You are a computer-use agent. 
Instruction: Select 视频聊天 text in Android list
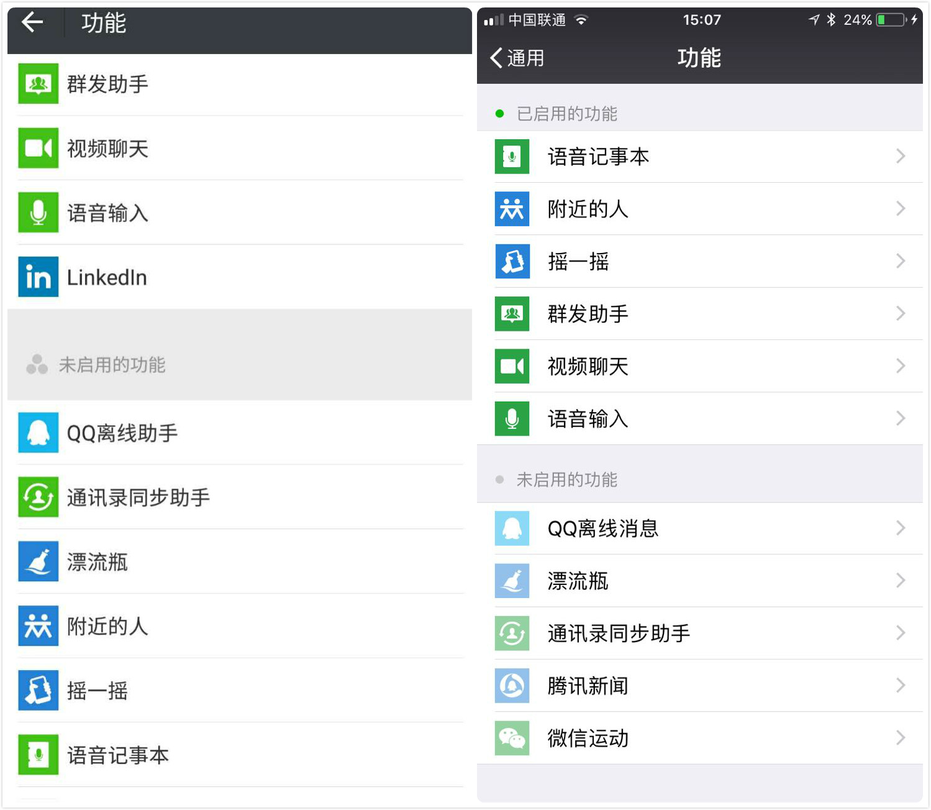click(107, 149)
